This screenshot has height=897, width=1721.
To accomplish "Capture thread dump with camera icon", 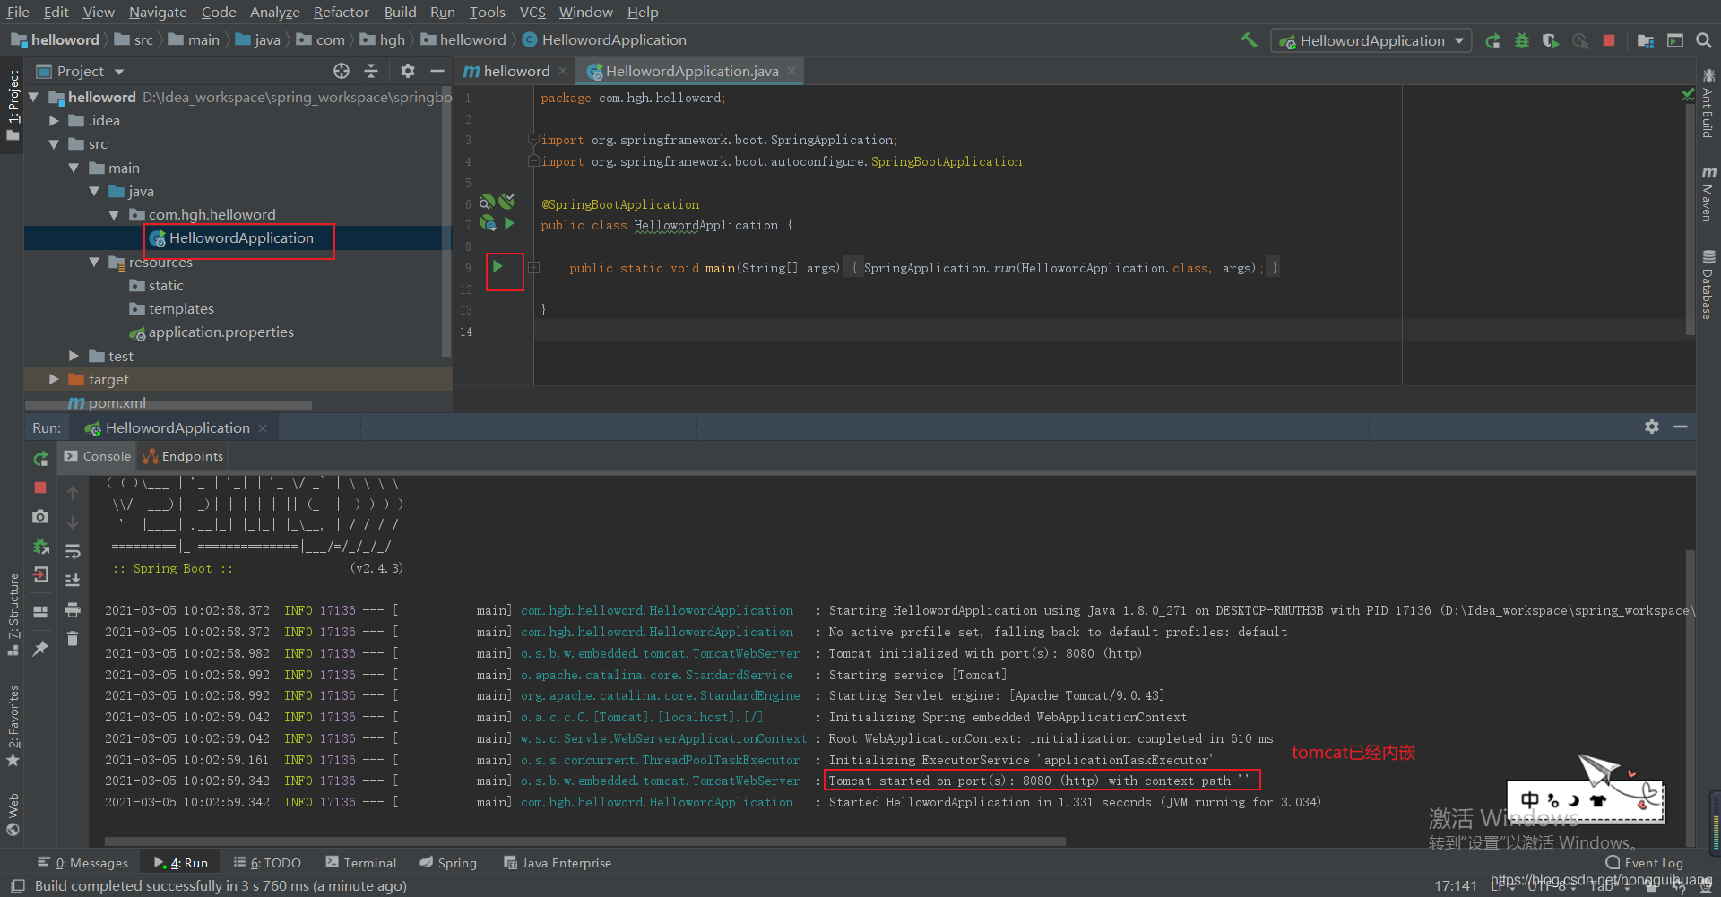I will (x=40, y=517).
